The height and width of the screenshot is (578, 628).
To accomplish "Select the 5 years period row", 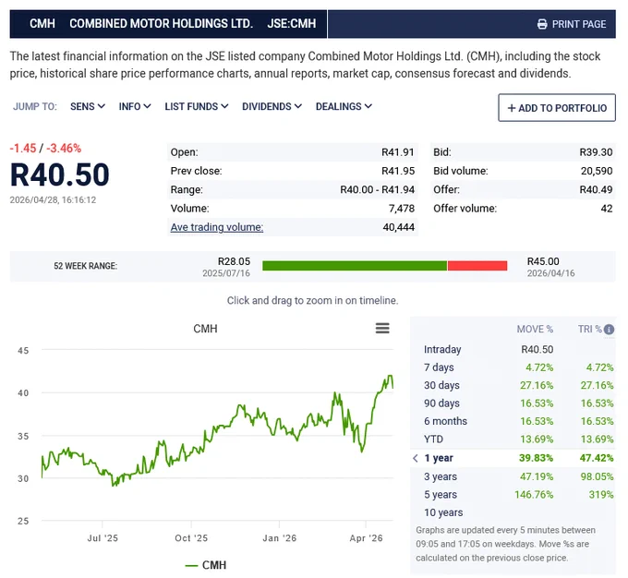I will point(513,495).
